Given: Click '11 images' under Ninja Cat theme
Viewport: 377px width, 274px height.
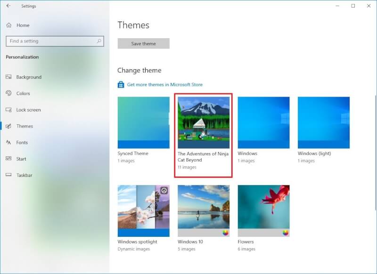Looking at the screenshot, I should [x=187, y=167].
